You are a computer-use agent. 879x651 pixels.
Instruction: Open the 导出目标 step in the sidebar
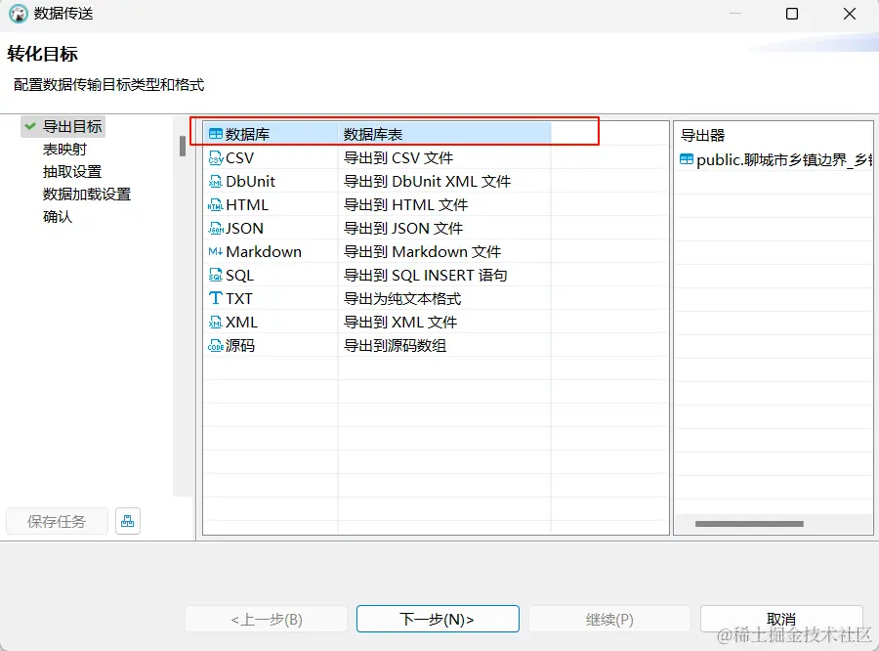coord(72,127)
